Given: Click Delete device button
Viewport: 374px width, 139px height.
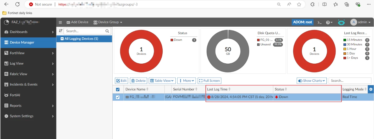Looking at the screenshot, I should [139, 81].
